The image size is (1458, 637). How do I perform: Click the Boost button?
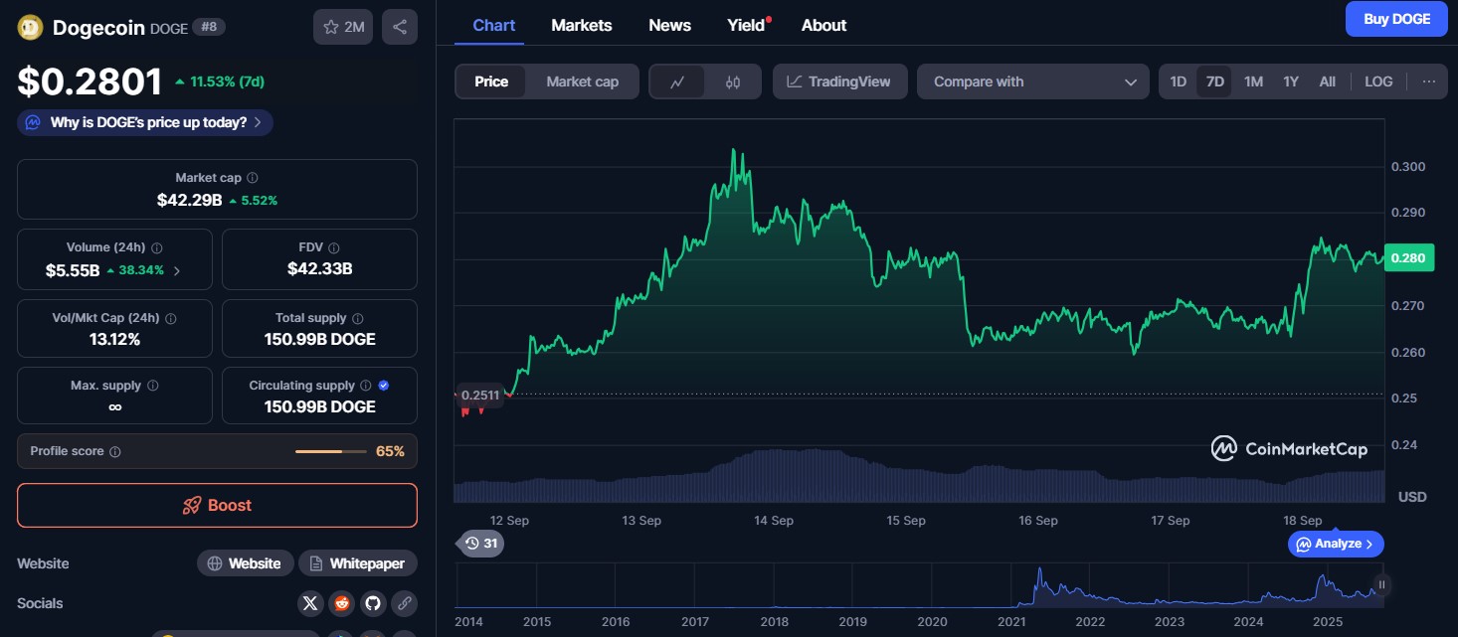pyautogui.click(x=217, y=505)
